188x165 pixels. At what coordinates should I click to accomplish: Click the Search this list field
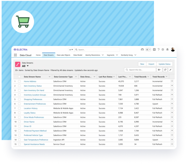[140, 70]
